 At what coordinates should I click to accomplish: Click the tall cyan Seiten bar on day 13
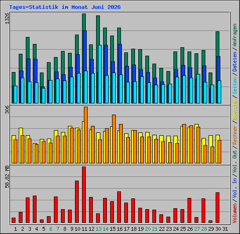(100, 74)
